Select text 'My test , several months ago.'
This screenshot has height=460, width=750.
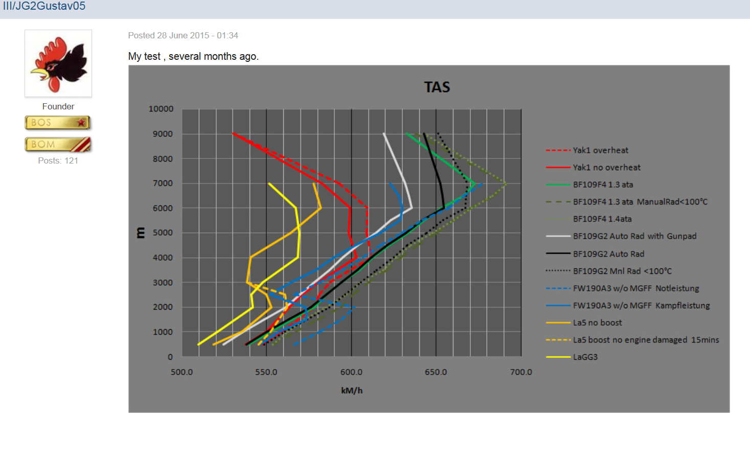[x=193, y=56]
